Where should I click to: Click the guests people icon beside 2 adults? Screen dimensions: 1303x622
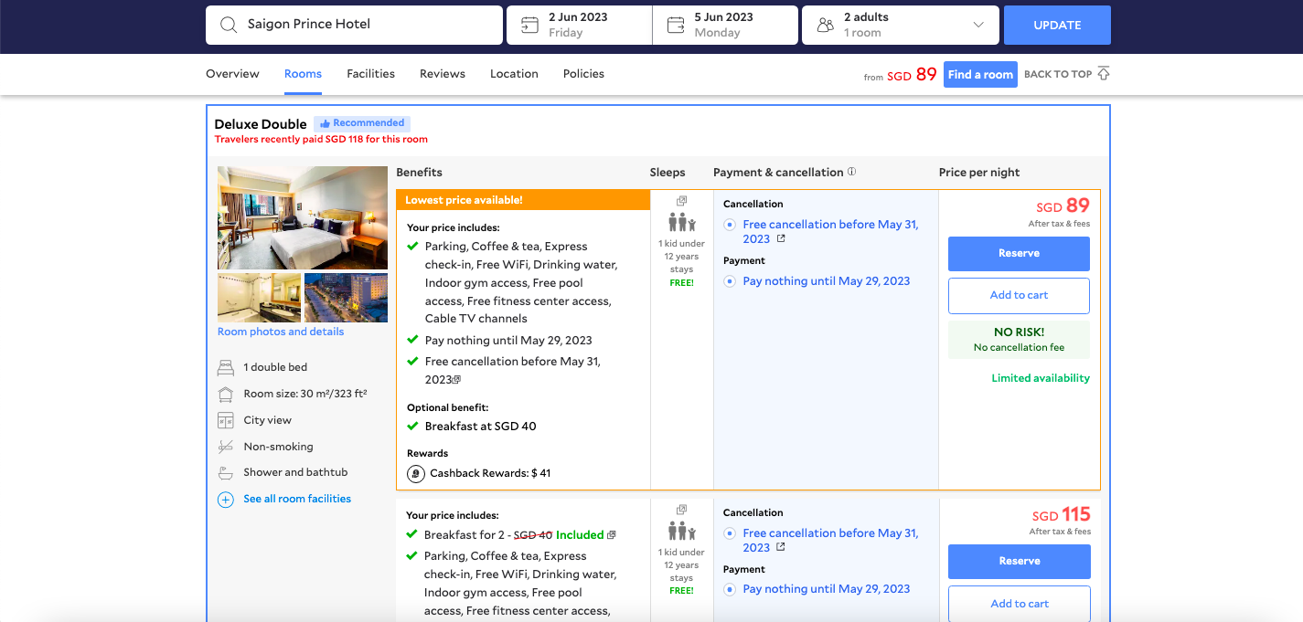(825, 25)
